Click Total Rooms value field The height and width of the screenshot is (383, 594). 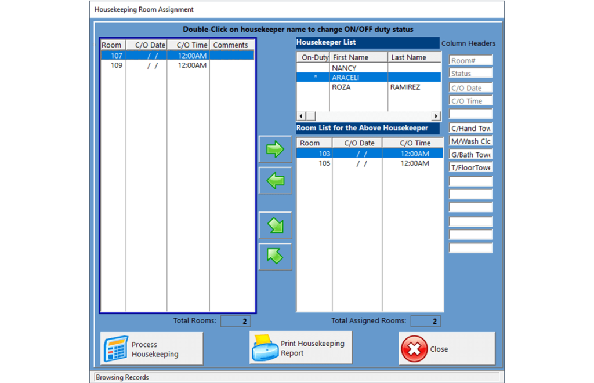(236, 321)
